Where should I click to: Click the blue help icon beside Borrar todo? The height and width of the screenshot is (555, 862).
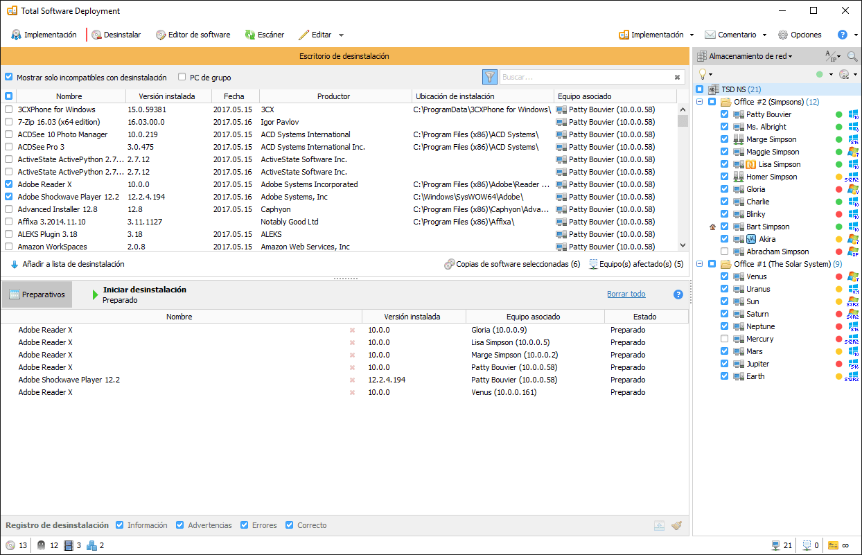coord(678,294)
